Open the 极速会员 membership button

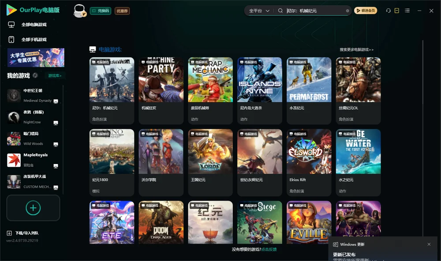point(365,11)
